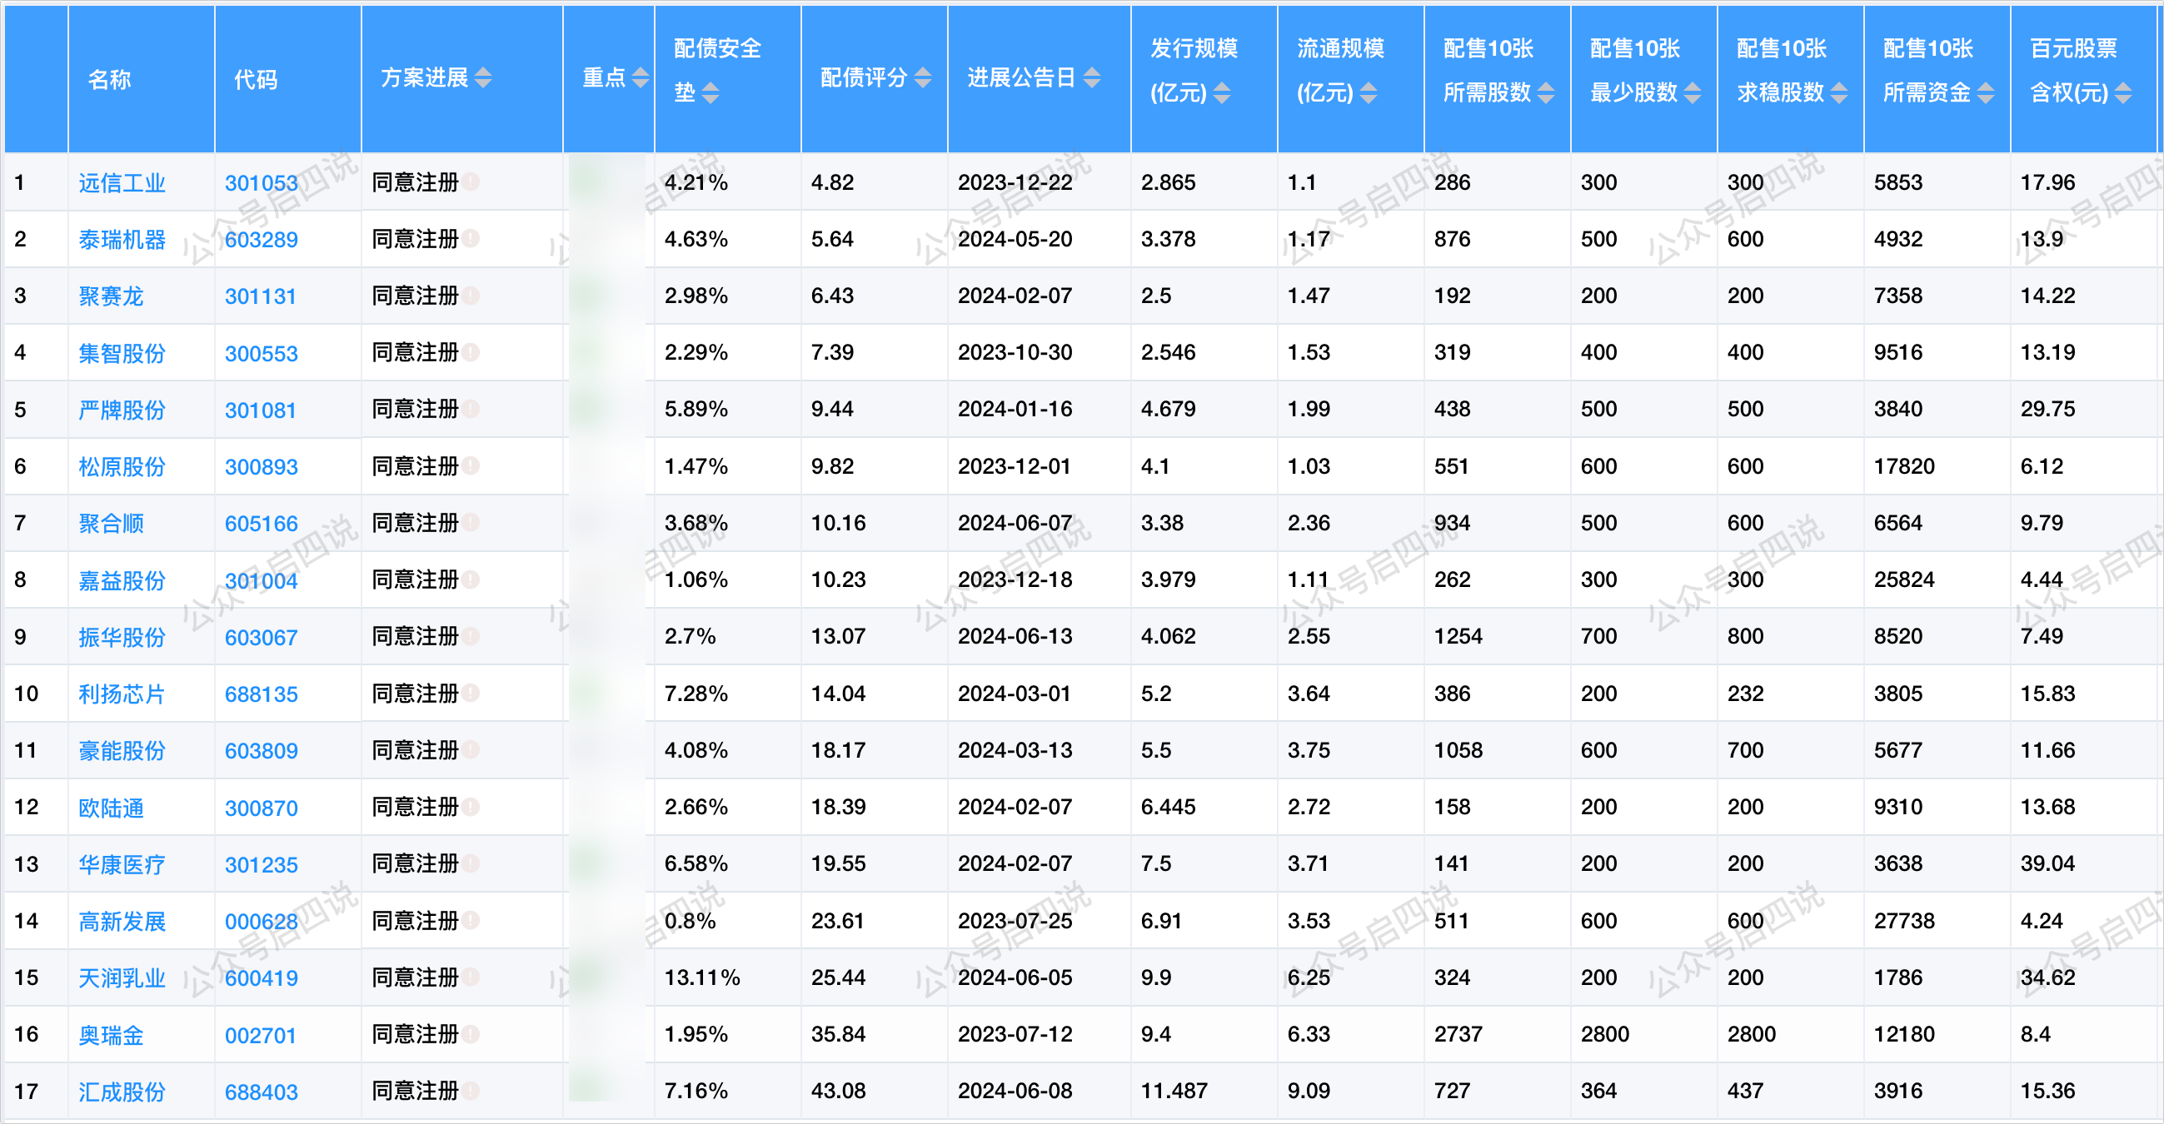Click 配债评分 sort icon
The height and width of the screenshot is (1124, 2164).
point(922,78)
